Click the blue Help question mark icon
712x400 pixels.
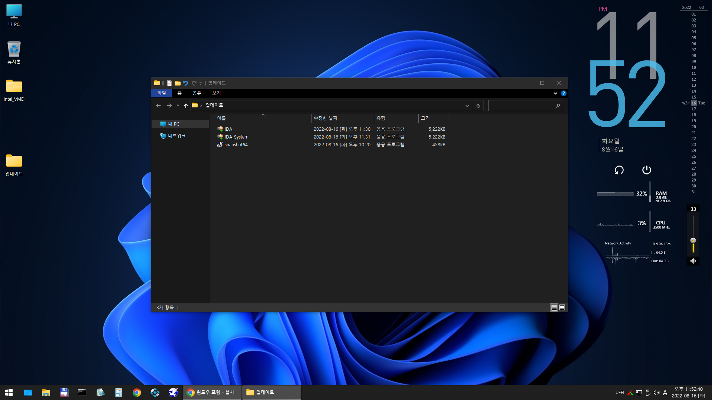pyautogui.click(x=563, y=93)
